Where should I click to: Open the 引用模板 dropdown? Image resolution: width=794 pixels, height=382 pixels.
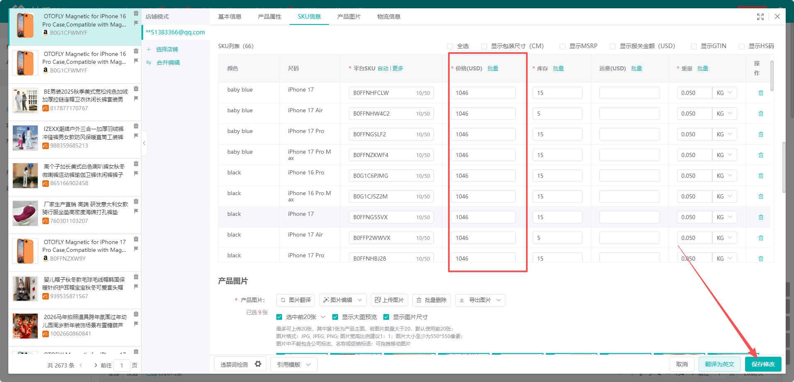coord(294,365)
